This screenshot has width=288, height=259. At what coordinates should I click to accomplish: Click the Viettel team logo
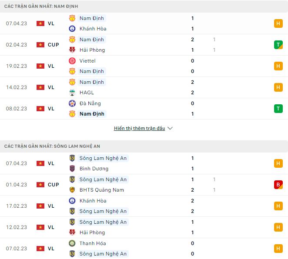72,61
